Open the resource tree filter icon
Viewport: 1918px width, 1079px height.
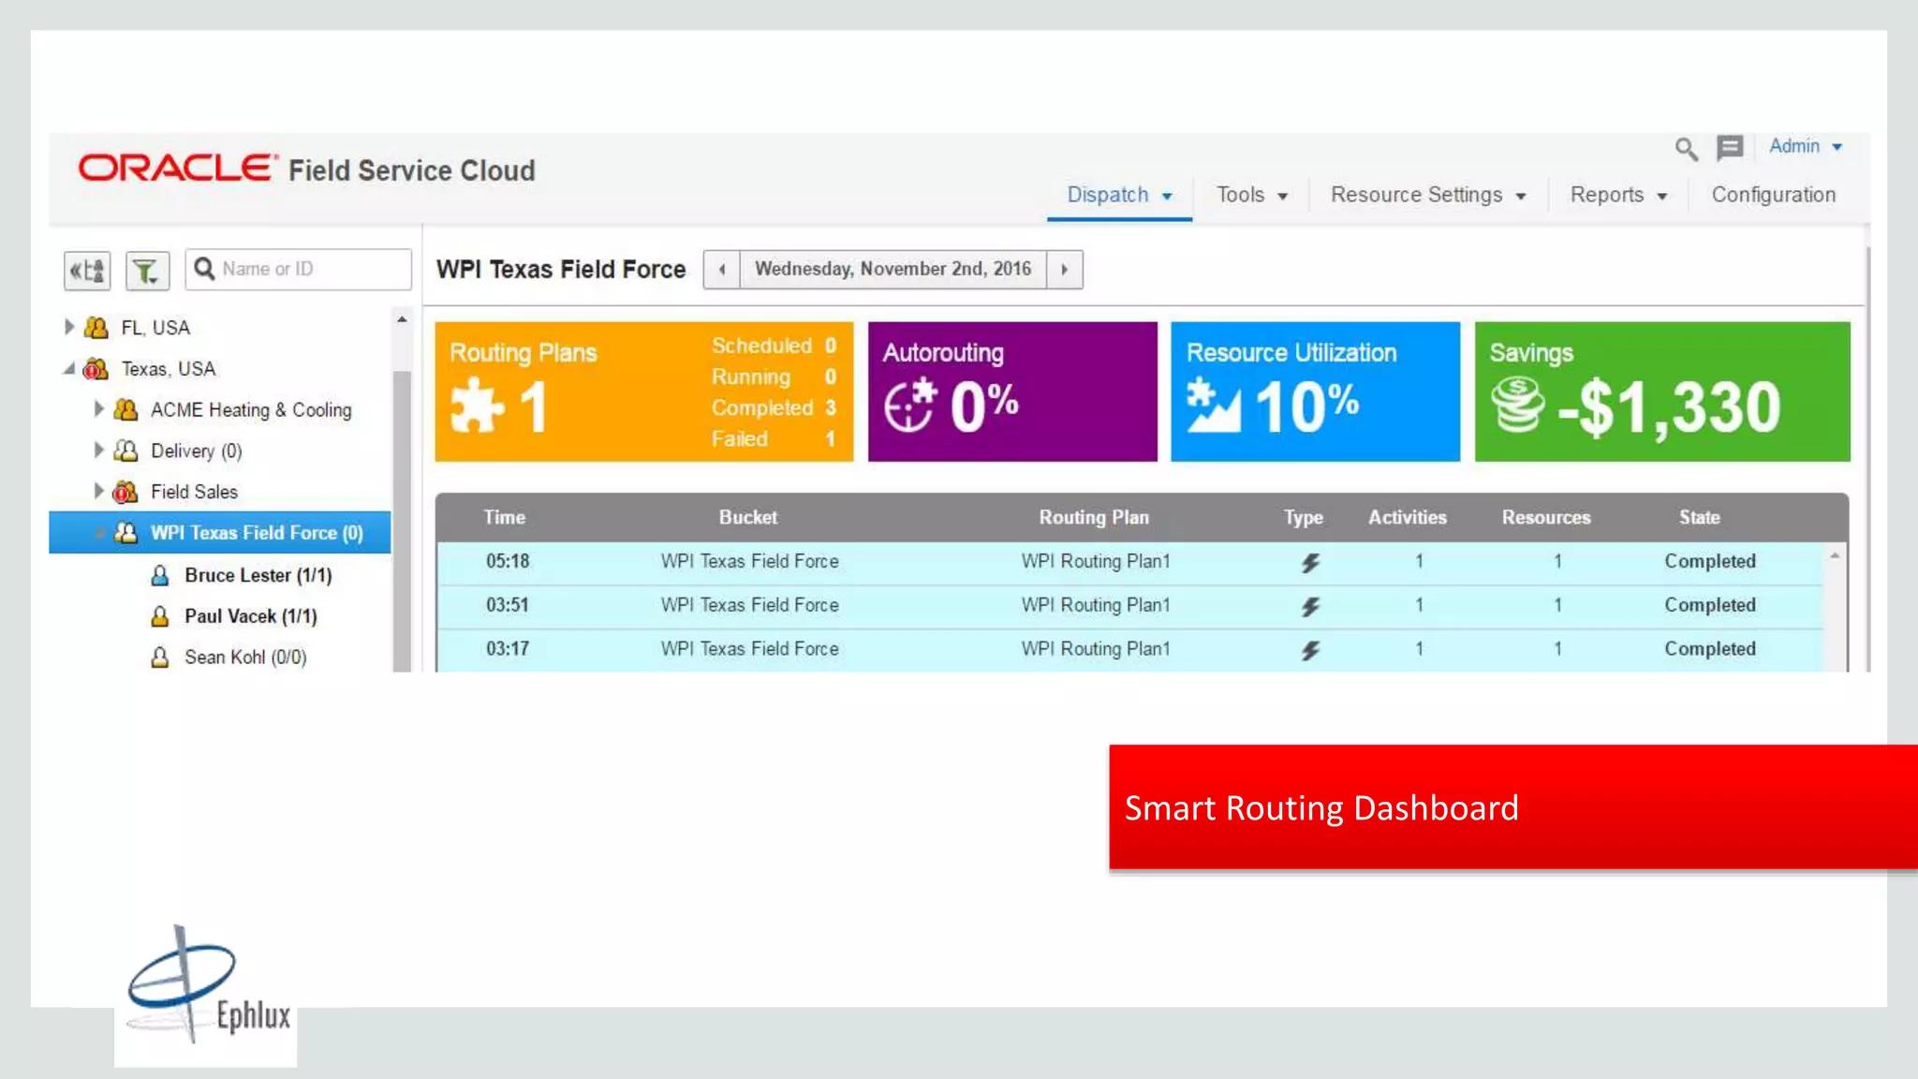(x=147, y=271)
